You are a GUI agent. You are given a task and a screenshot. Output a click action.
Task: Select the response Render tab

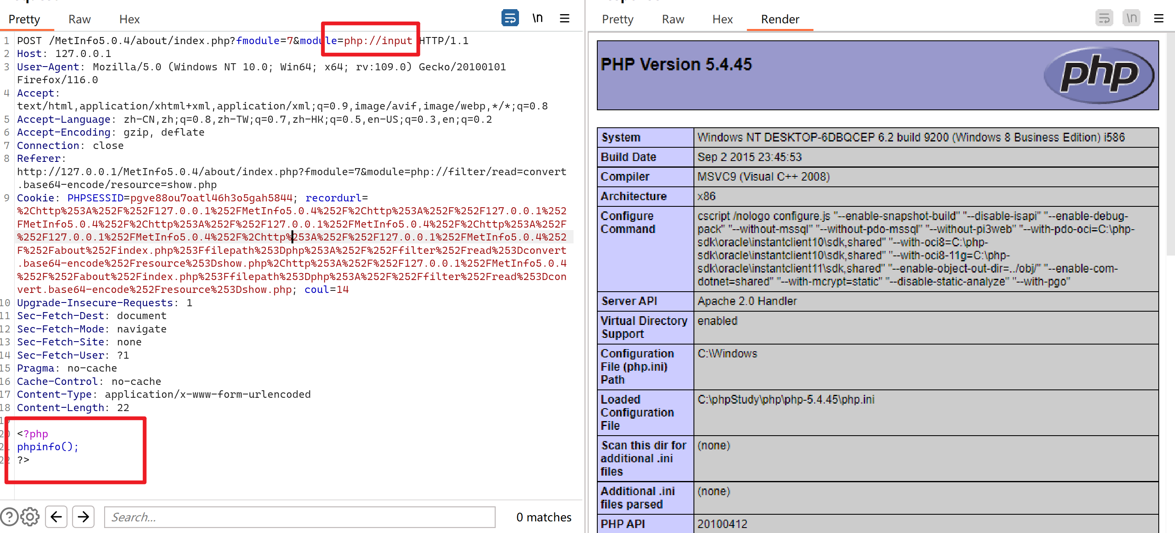[780, 19]
